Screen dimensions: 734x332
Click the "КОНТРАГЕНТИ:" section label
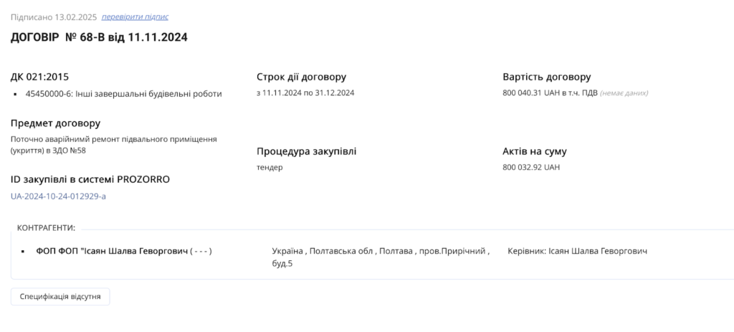(x=46, y=227)
